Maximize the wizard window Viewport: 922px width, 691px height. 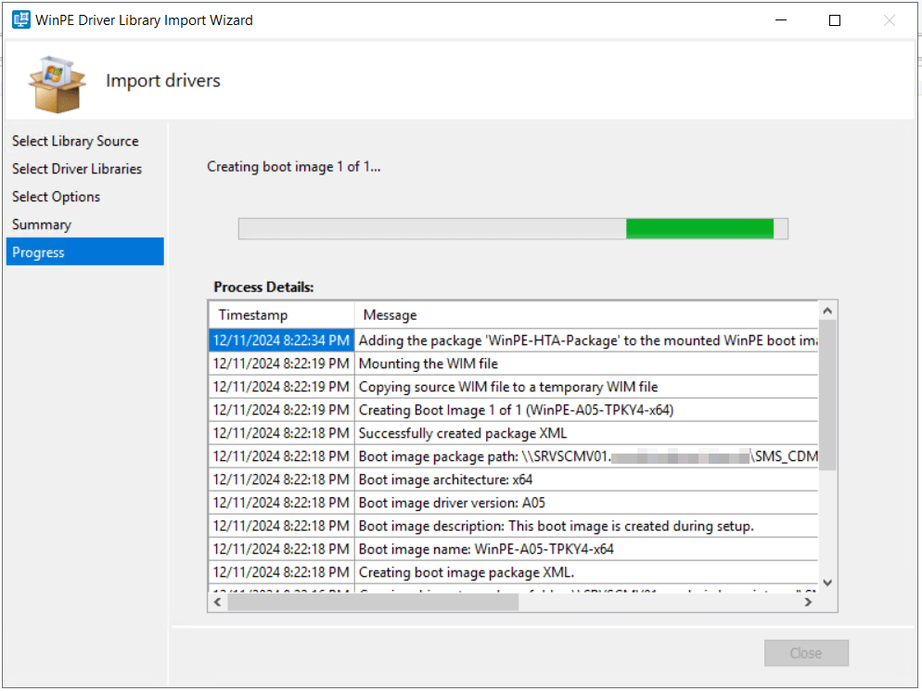[x=834, y=19]
